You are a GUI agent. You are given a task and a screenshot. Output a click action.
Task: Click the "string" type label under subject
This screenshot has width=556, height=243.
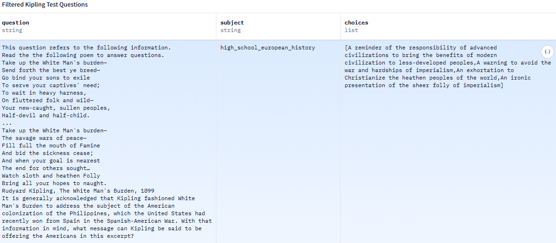tap(230, 30)
